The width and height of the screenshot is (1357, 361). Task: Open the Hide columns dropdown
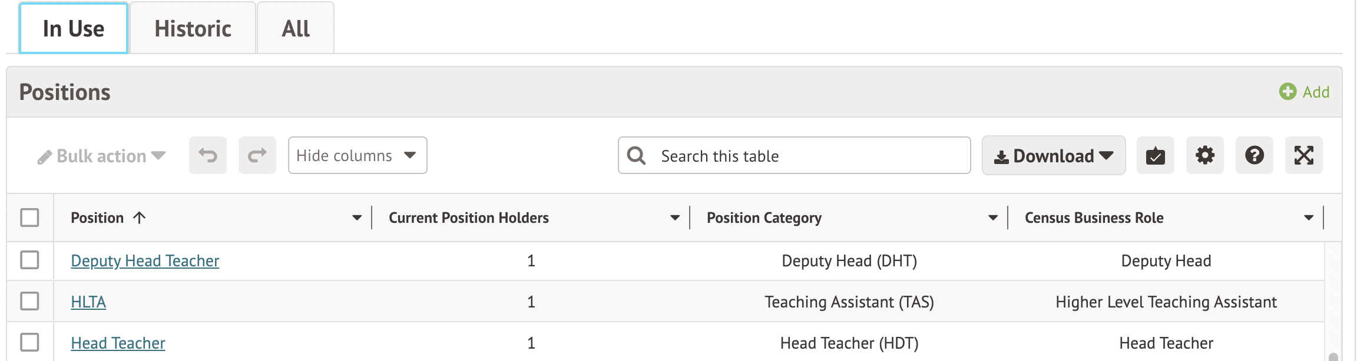tap(357, 156)
